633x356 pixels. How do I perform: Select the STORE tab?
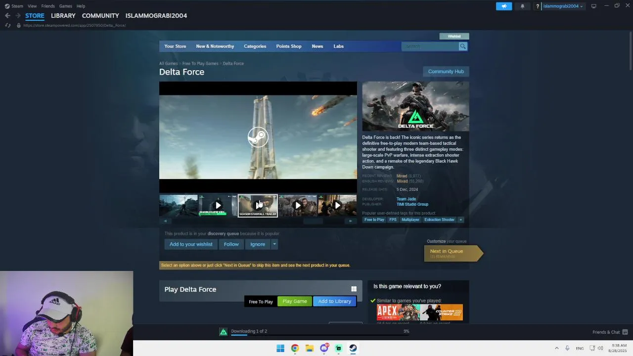coord(35,16)
